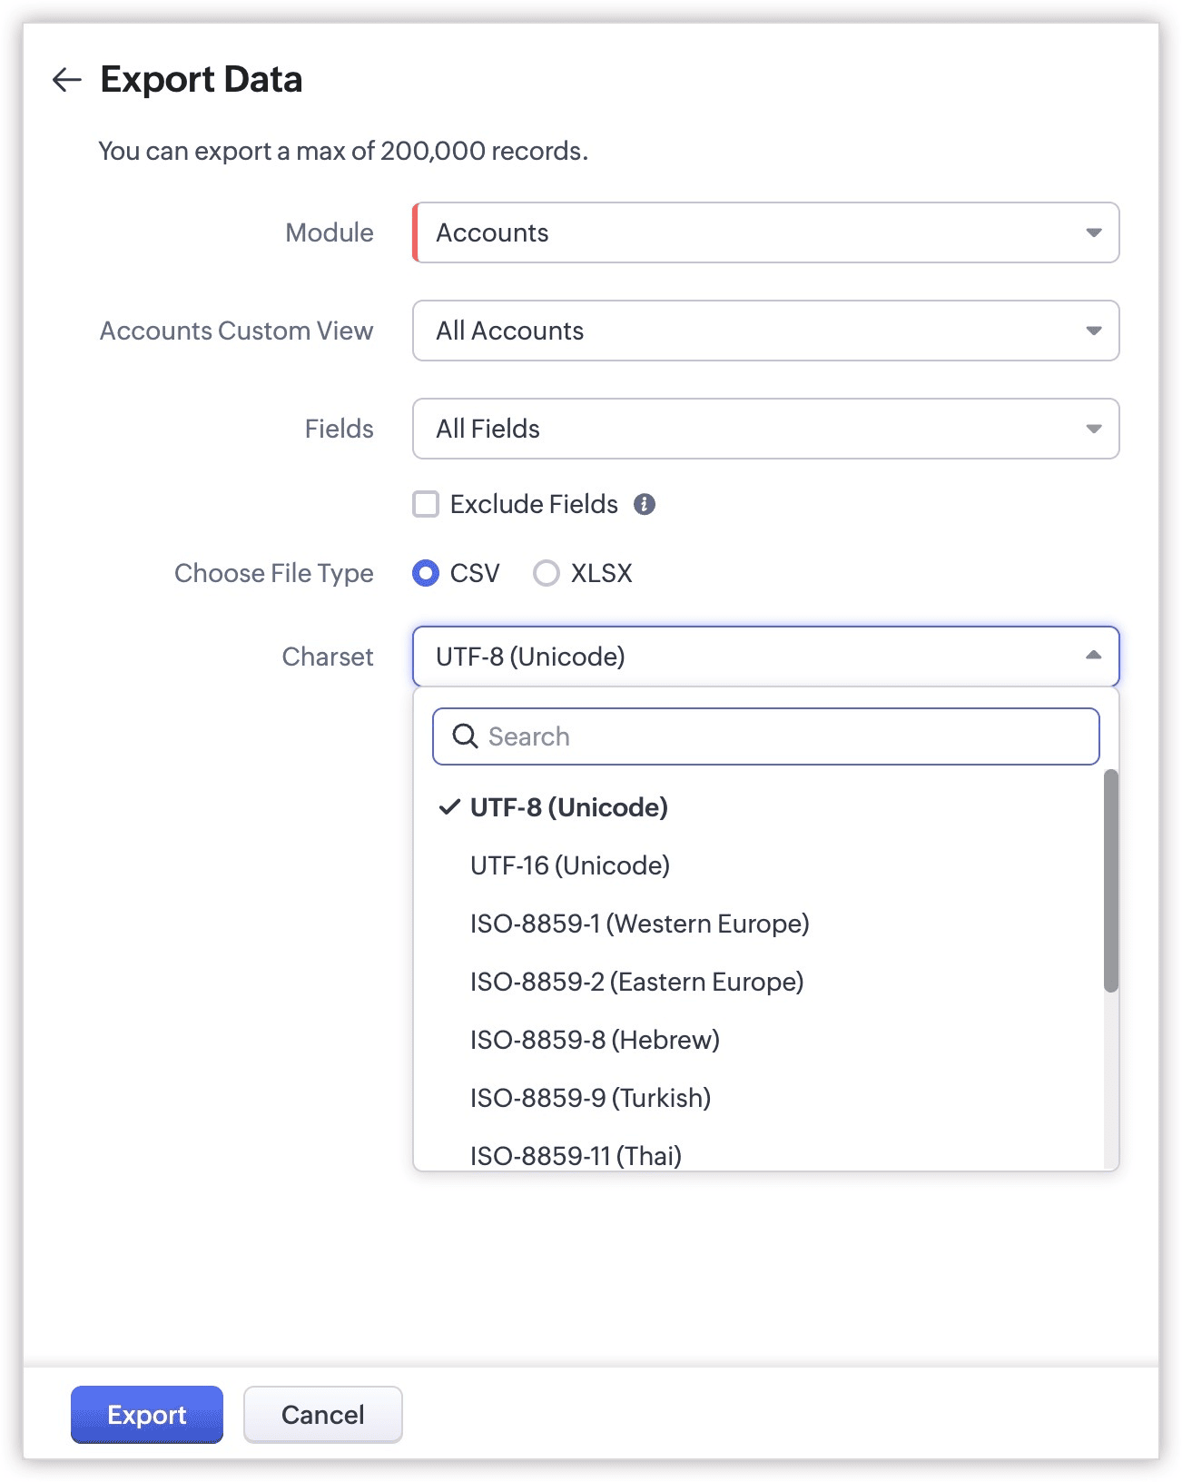The height and width of the screenshot is (1482, 1182).
Task: Open the Module dropdown showing Accounts
Action: pyautogui.click(x=764, y=232)
